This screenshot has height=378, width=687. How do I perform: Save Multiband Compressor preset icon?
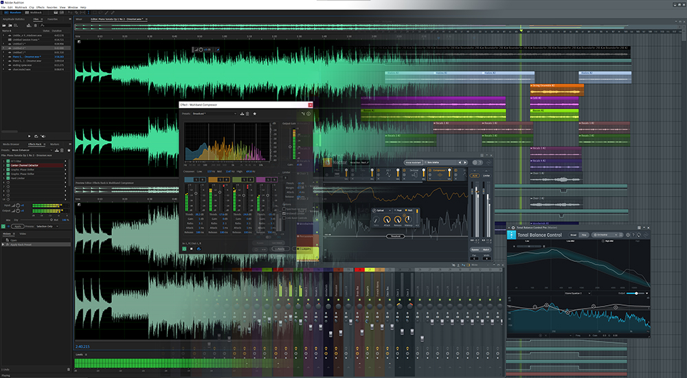[241, 113]
